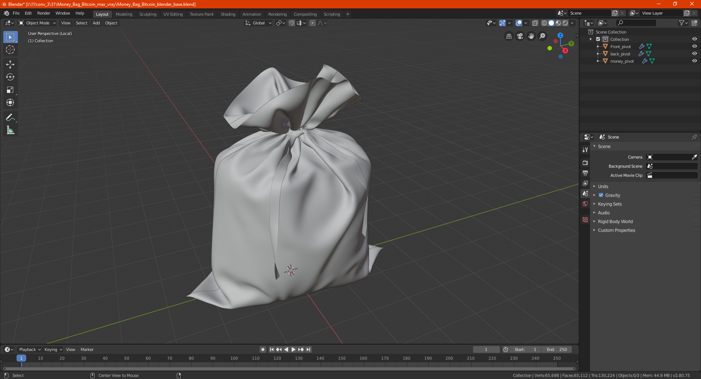
Task: Click the zoom view magnifier icon
Action: (543, 36)
